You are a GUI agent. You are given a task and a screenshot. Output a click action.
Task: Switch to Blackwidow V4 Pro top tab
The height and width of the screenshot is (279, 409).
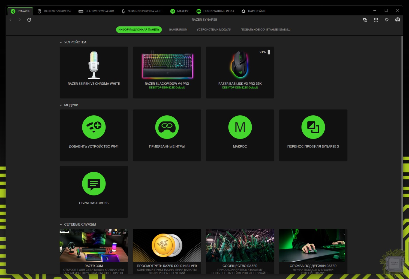[x=96, y=11]
